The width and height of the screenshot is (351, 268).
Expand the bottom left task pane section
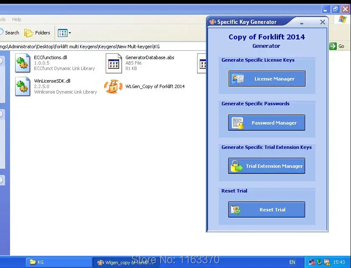1,180
